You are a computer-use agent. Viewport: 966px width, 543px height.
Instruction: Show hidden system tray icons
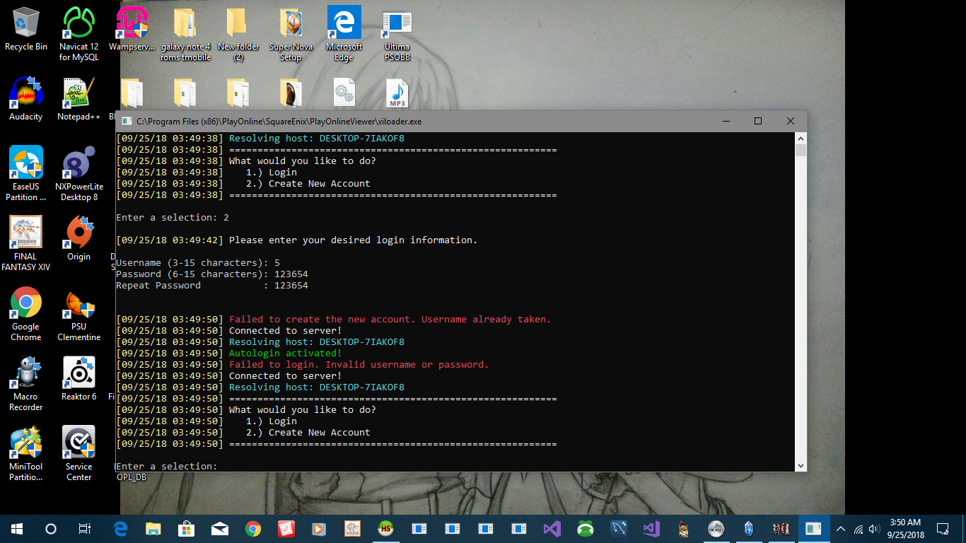pos(841,529)
